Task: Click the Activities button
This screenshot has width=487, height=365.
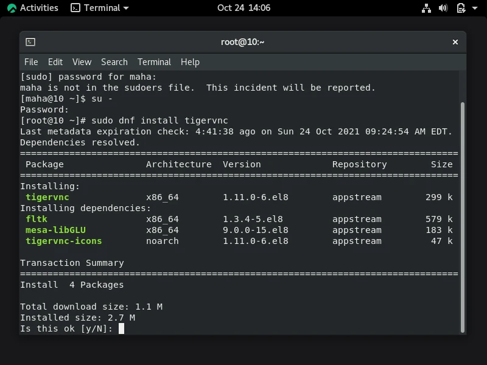Action: [x=37, y=8]
